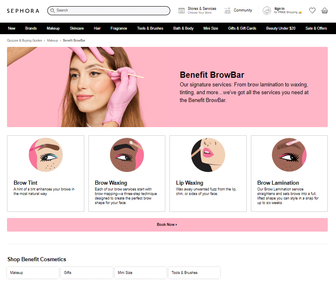Expand the Fragrance navigation menu
The height and width of the screenshot is (290, 336).
click(x=118, y=28)
